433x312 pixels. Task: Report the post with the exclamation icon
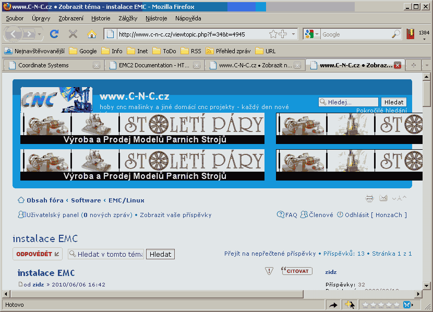click(x=269, y=271)
